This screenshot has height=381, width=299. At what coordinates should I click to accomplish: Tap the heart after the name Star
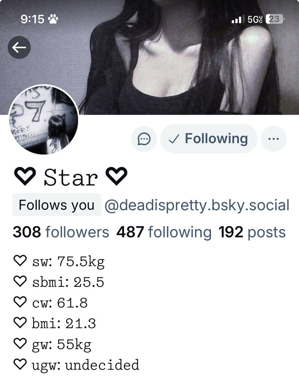coord(116,176)
